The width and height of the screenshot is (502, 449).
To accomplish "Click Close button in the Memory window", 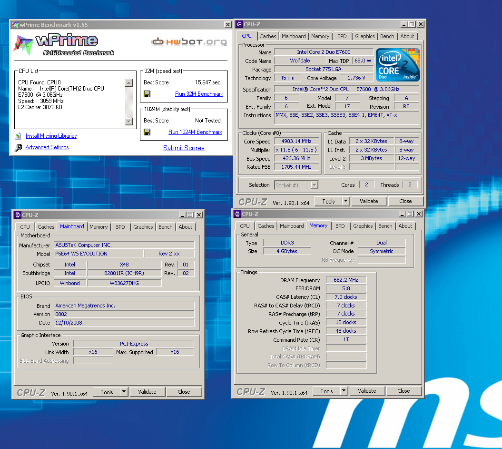I will 404,391.
